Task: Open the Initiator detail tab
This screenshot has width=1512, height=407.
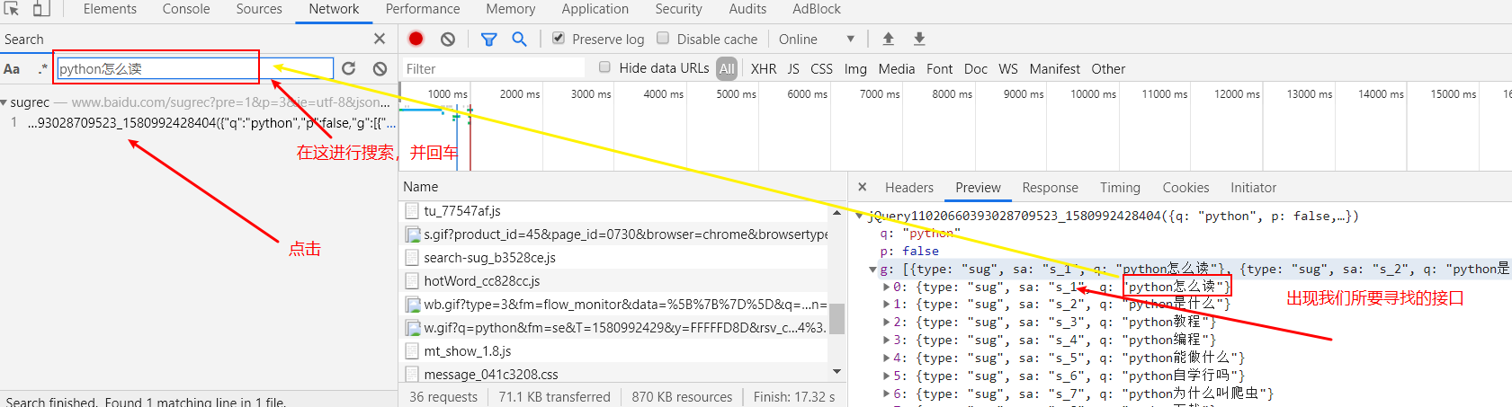Action: (1253, 188)
